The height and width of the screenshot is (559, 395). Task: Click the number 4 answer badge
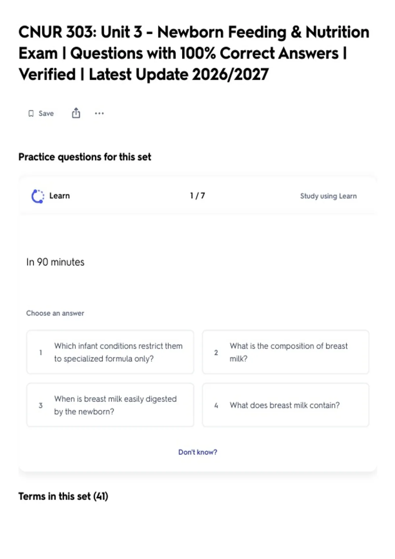click(216, 405)
